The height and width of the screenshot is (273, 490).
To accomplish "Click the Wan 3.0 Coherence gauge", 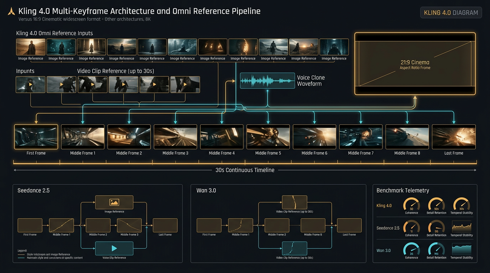I will tap(411, 249).
